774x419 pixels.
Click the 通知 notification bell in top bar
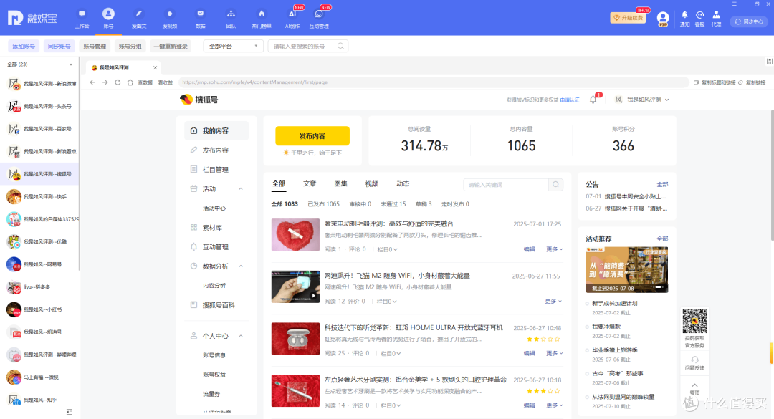pos(684,18)
